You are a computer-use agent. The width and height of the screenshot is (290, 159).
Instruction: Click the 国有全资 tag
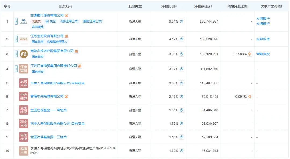tap(38, 72)
